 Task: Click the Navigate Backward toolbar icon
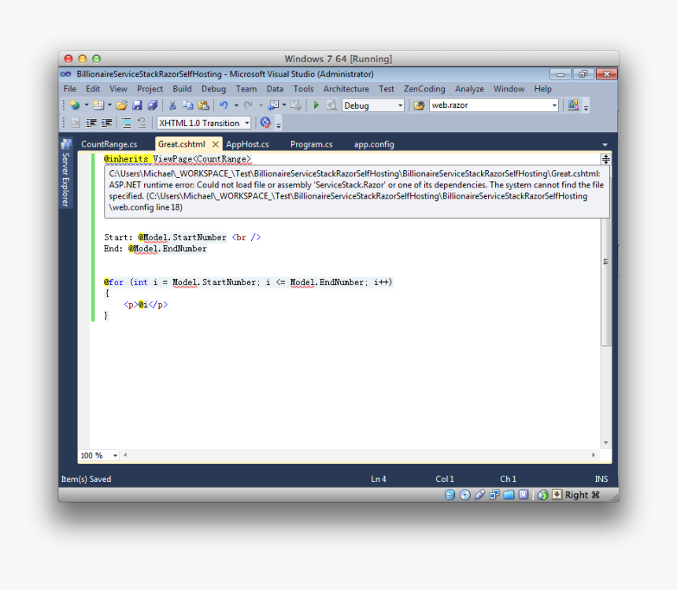click(x=273, y=105)
